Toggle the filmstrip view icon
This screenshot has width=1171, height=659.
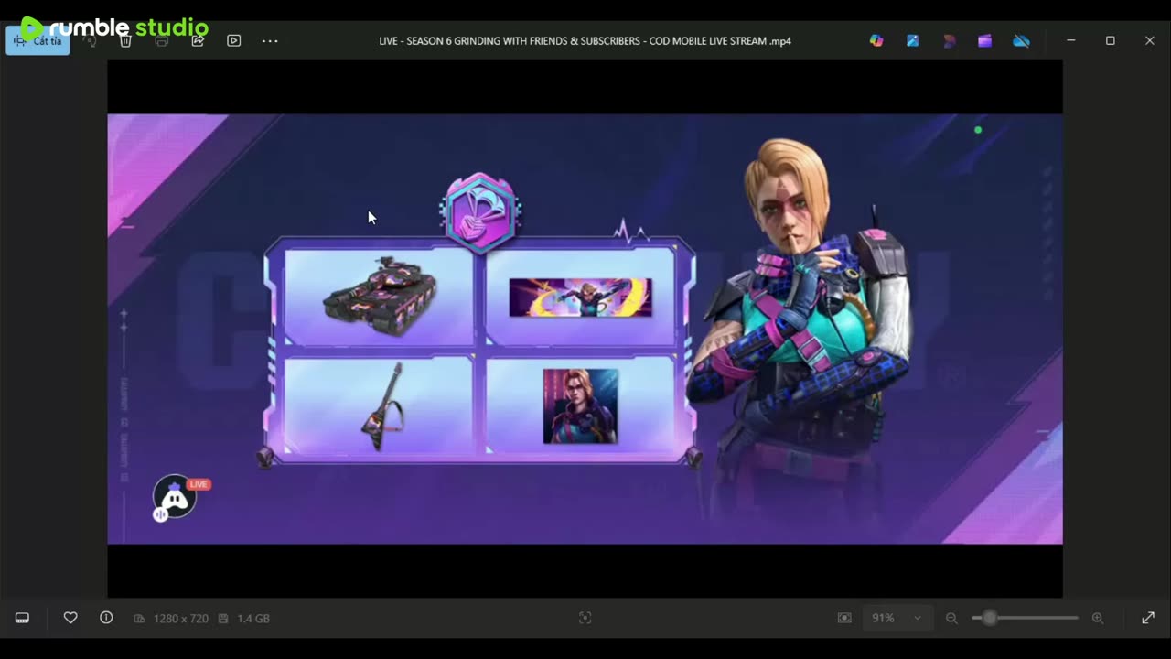click(22, 618)
